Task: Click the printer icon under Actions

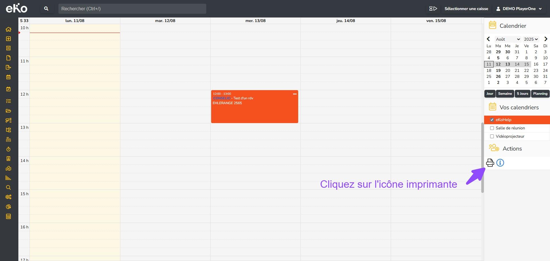Action: [x=490, y=163]
